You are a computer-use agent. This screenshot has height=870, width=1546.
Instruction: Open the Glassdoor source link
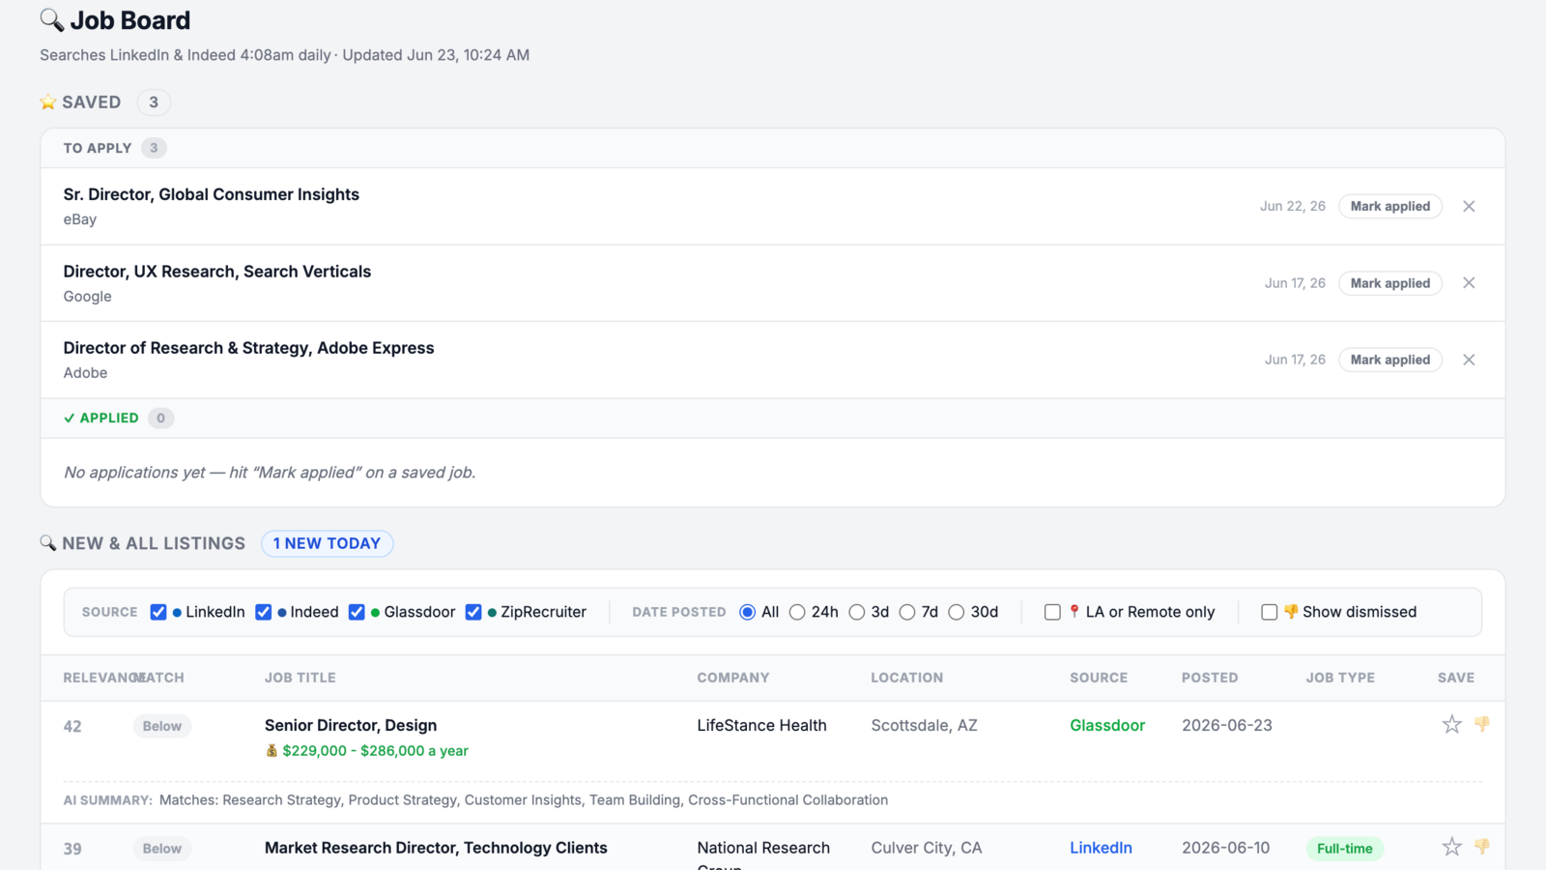coord(1107,725)
